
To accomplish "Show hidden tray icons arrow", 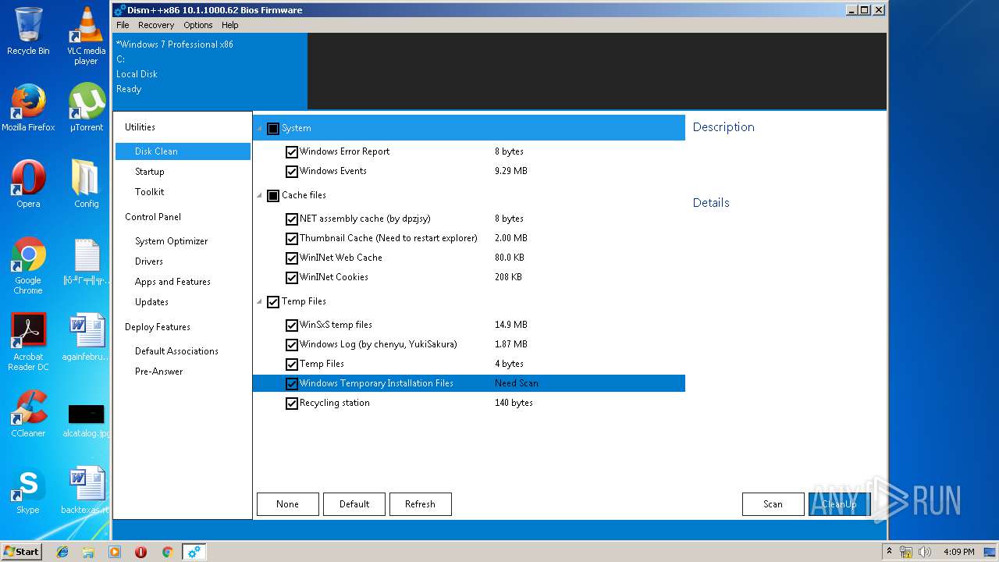I will 889,552.
